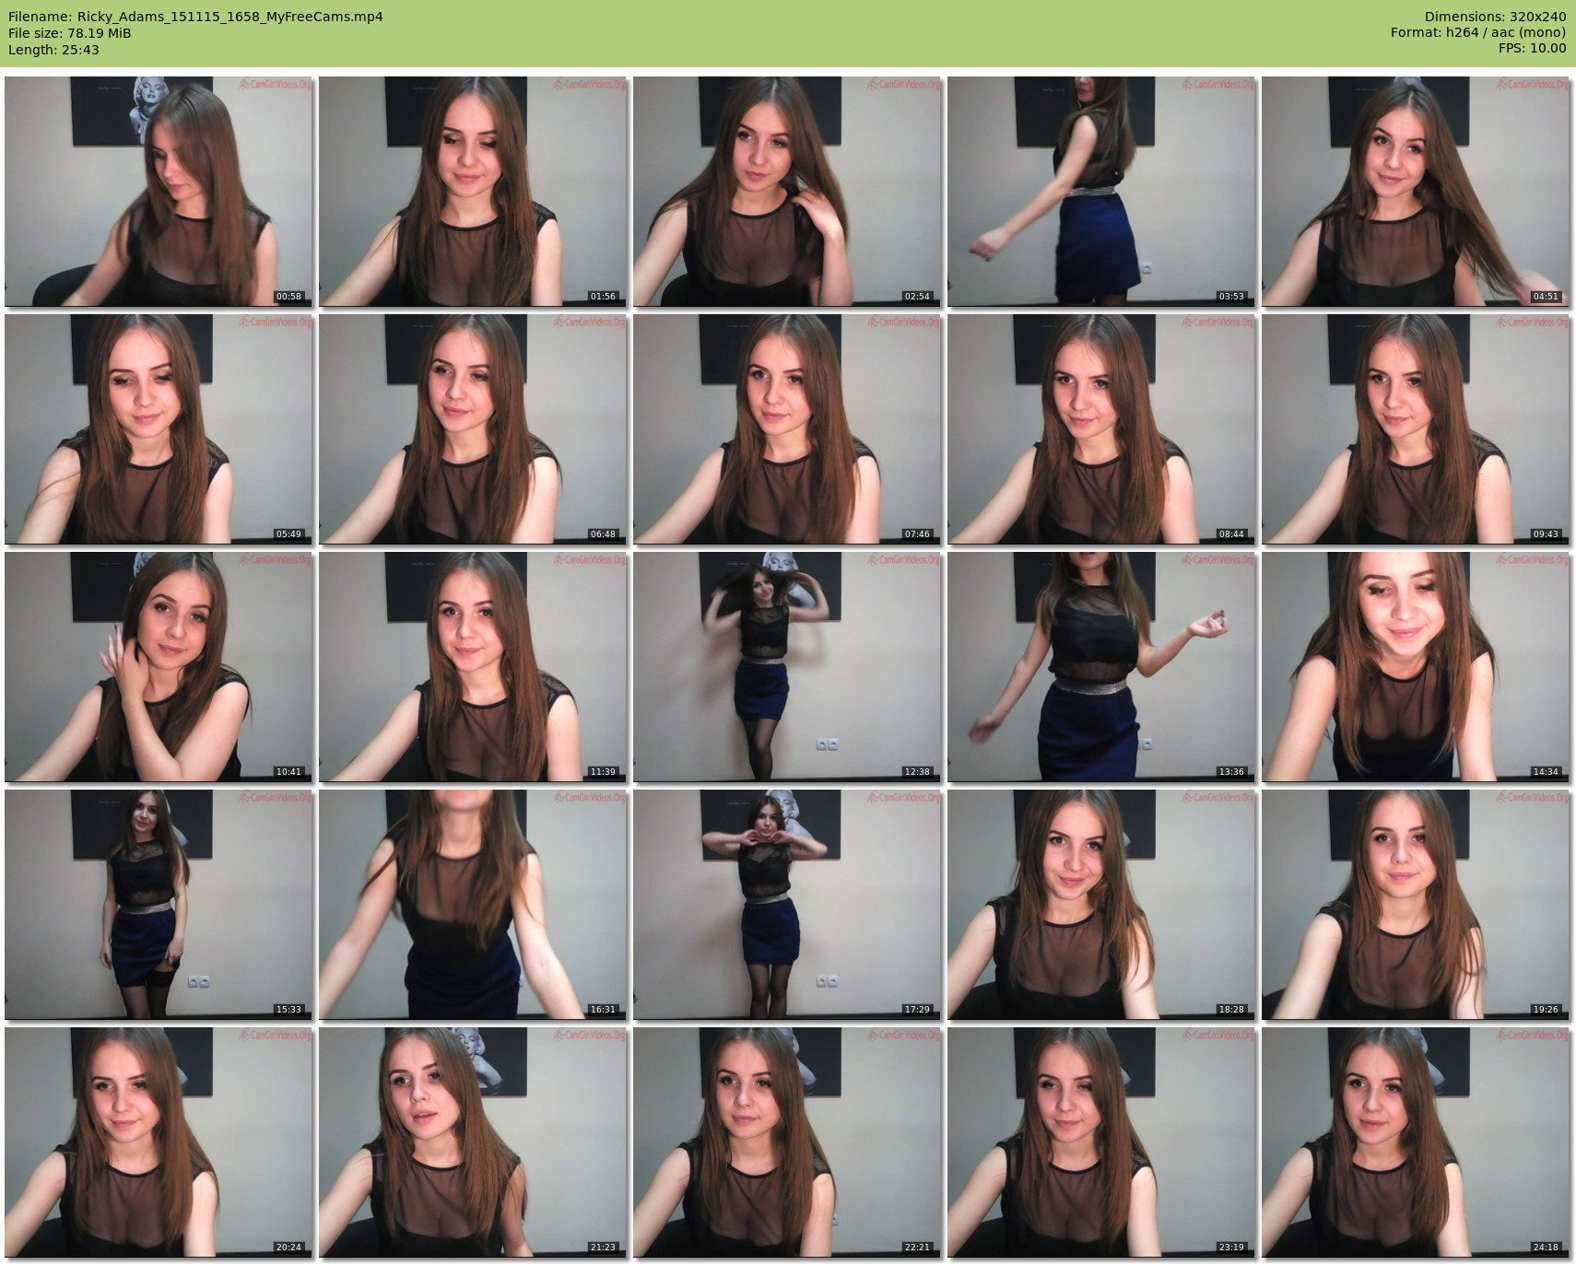1576x1265 pixels.
Task: Click the Filename text line
Action: (x=195, y=17)
